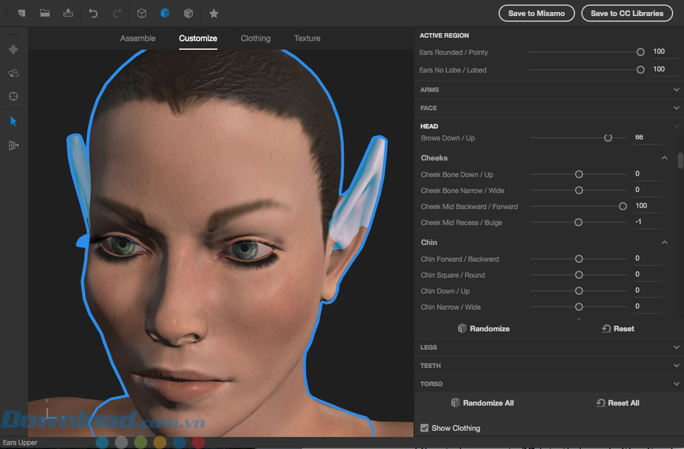Viewport: 684px width, 449px height.
Task: Click the Randomize All button
Action: click(482, 403)
